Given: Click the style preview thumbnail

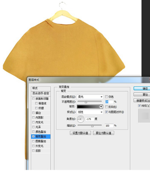Looking at the screenshot, I should pos(144,116).
